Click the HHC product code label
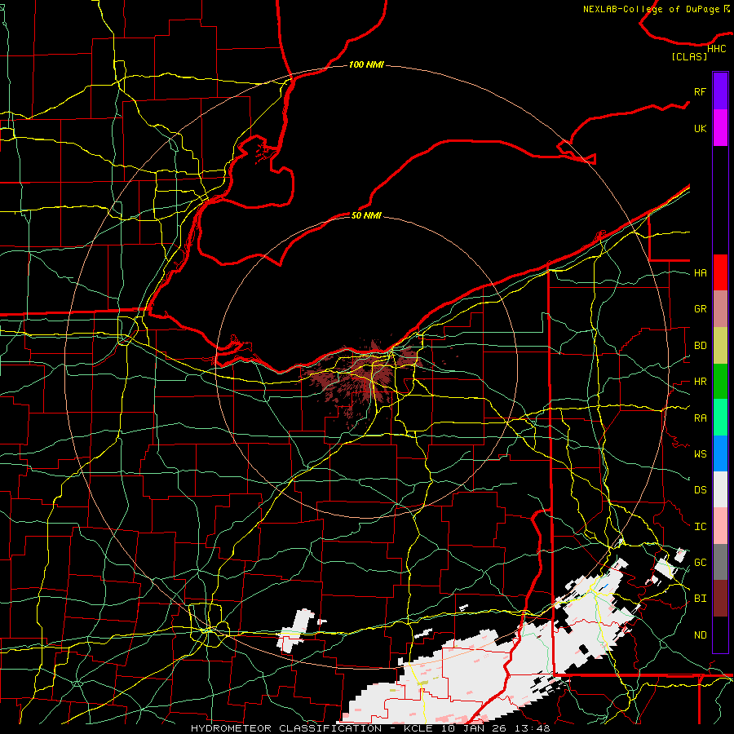Viewport: 734px width, 734px height. (716, 49)
